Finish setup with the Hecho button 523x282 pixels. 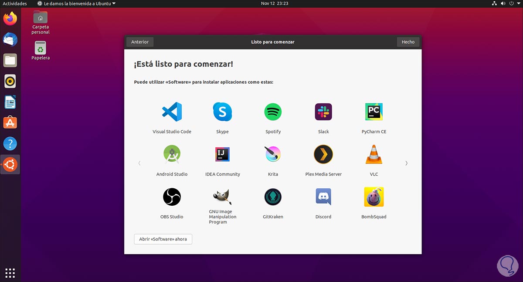coord(408,42)
